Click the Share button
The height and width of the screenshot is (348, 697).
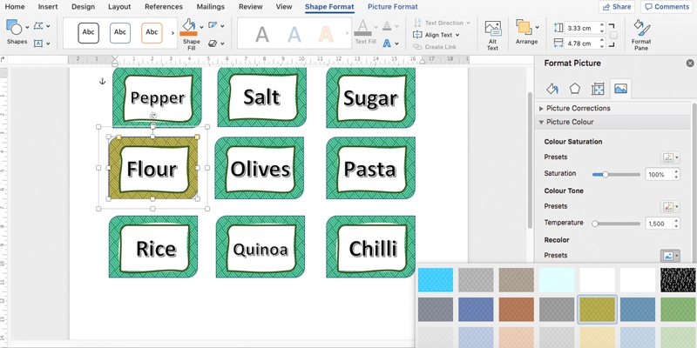(x=617, y=7)
